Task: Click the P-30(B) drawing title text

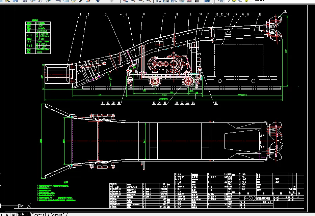Action: [x=250, y=198]
